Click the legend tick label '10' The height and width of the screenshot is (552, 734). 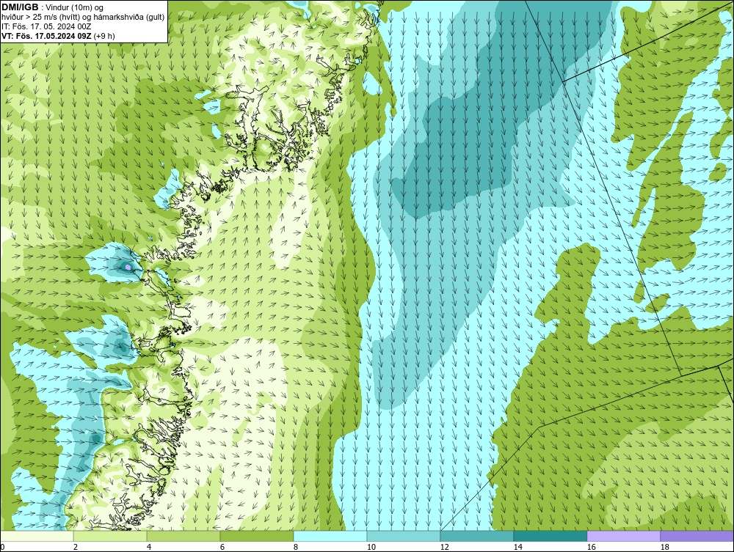371,547
